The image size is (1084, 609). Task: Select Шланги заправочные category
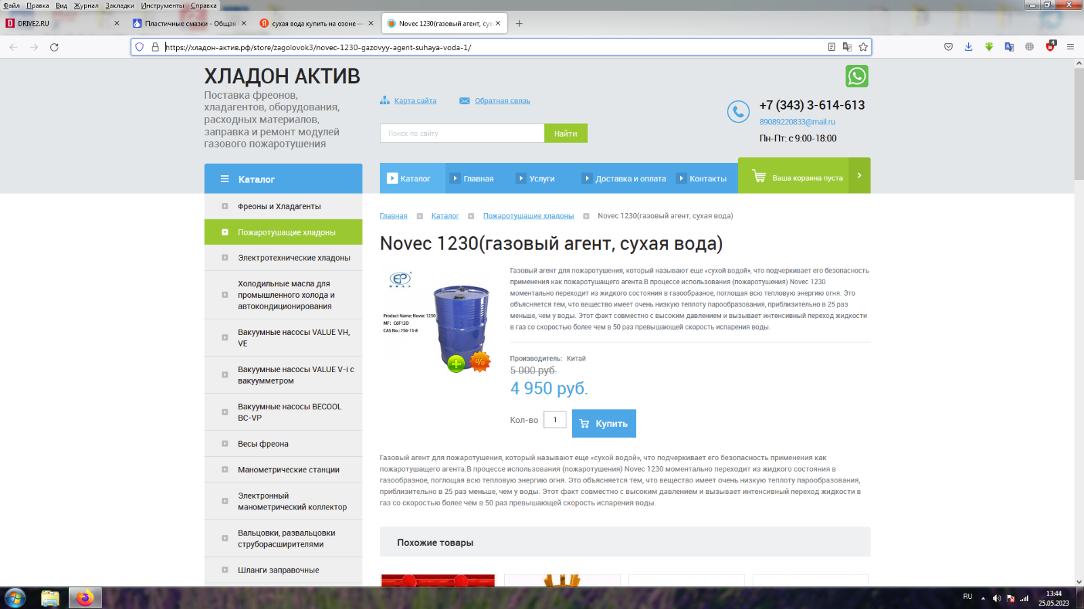(x=283, y=570)
